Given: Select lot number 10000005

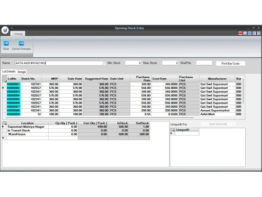Looking at the screenshot, I should [14, 99].
